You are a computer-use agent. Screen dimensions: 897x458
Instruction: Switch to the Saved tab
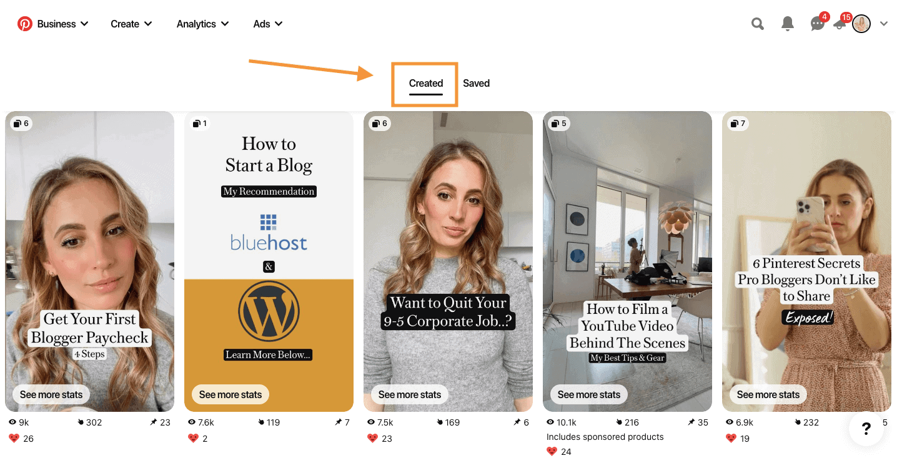click(x=476, y=83)
